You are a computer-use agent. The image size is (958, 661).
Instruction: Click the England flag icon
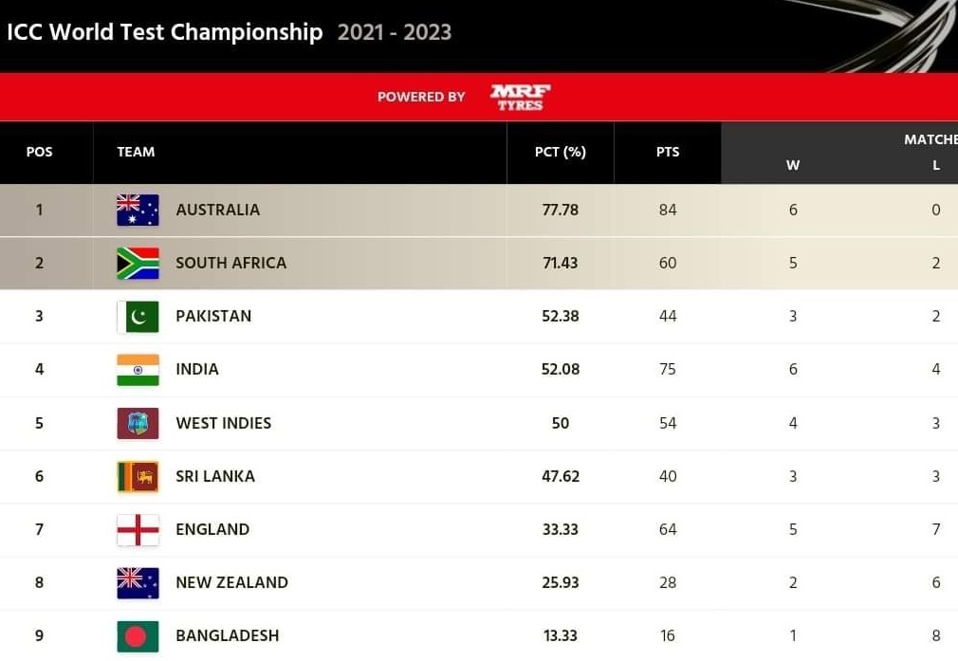[138, 530]
